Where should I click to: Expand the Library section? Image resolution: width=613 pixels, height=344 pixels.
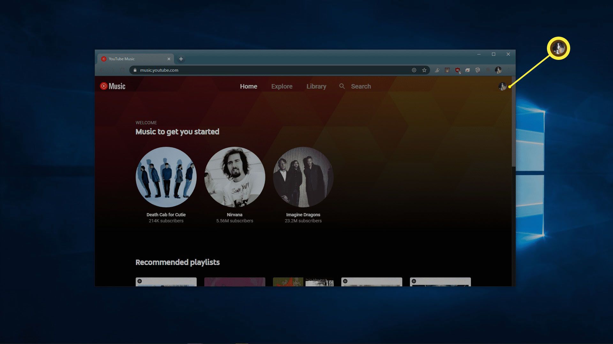316,86
